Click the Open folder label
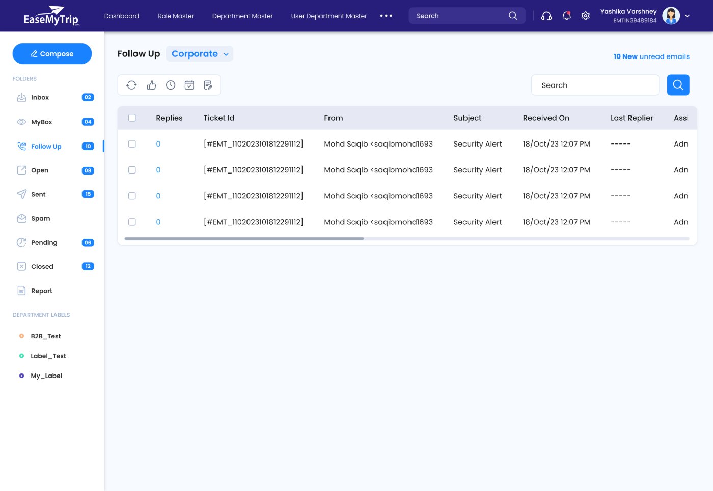 (40, 170)
